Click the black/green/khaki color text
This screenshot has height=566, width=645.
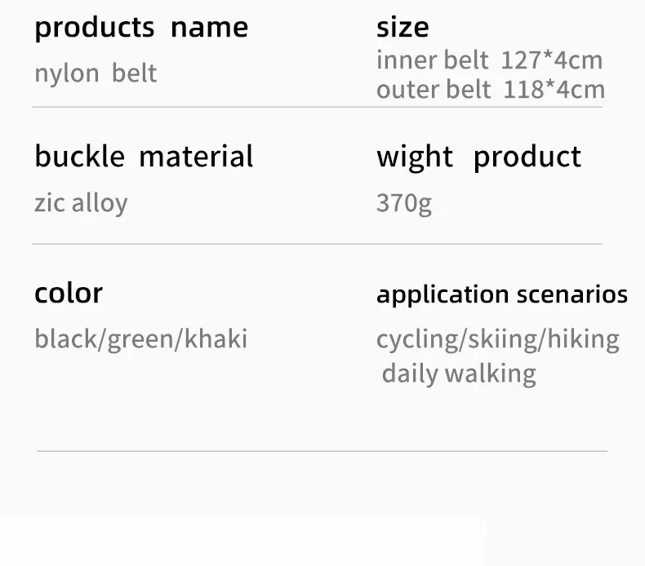[140, 338]
